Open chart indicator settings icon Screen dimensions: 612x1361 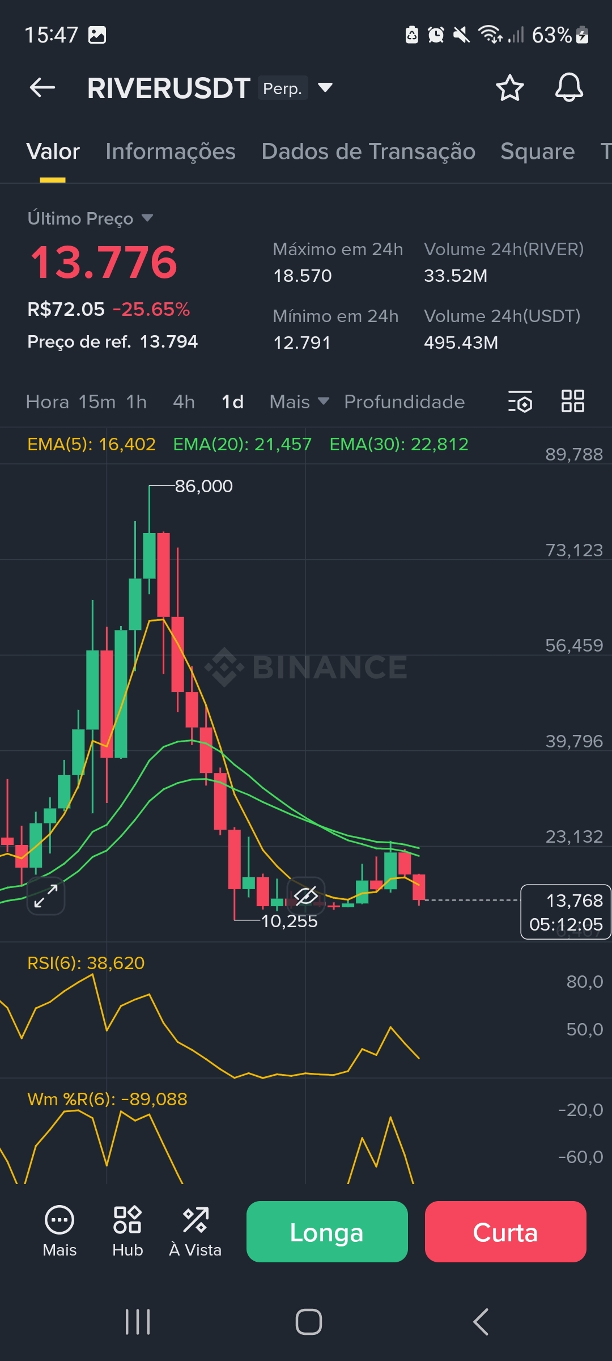coord(520,401)
